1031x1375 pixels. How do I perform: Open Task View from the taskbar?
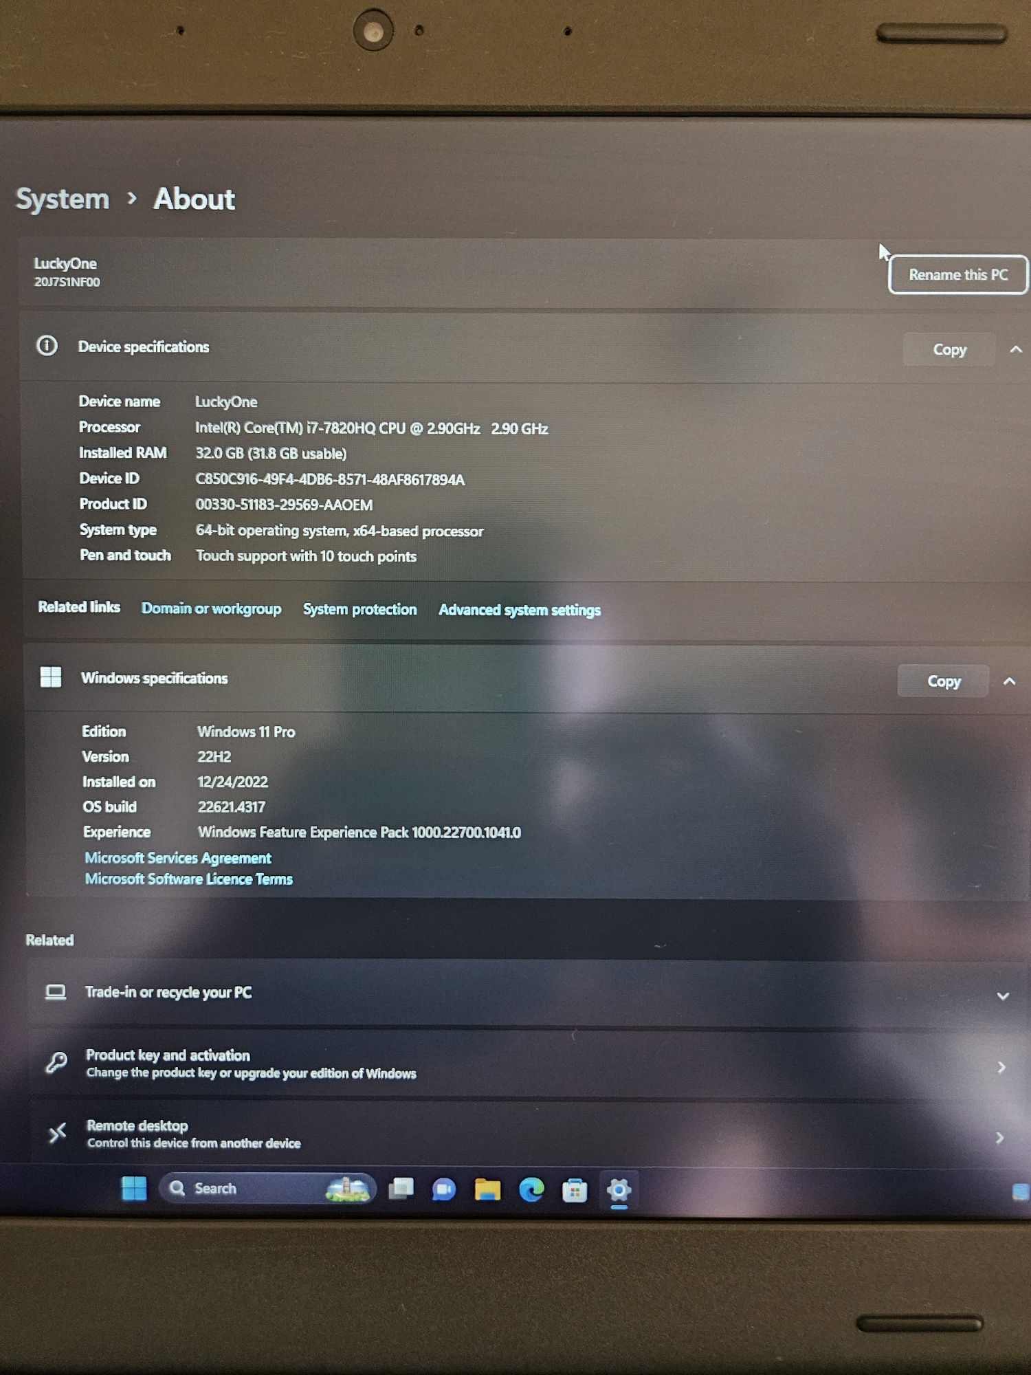coord(401,1189)
